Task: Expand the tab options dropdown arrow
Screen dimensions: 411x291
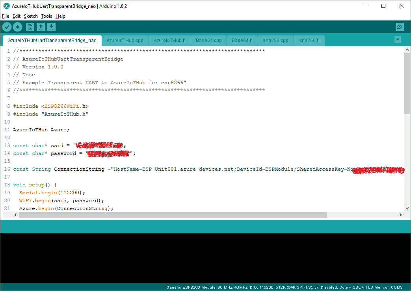Action: pyautogui.click(x=398, y=40)
